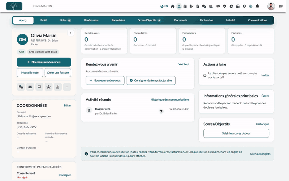
Task: Click the Créer une facture button
Action: 58,73
